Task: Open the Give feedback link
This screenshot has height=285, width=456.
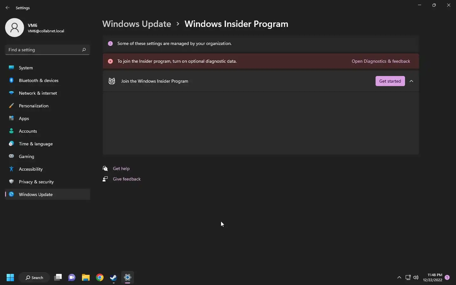Action: coord(127,179)
